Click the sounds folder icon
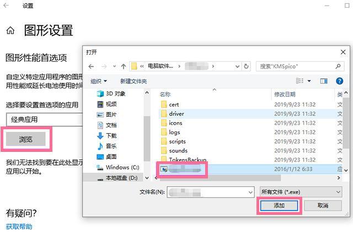The image size is (353, 232). click(164, 150)
